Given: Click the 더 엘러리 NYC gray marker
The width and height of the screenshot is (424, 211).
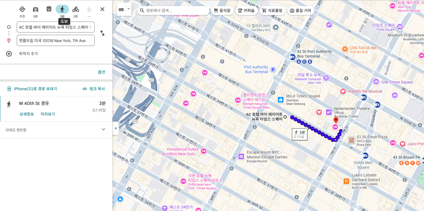Looking at the screenshot, I should click(276, 27).
